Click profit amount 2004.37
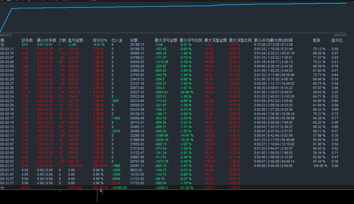The image size is (354, 204). point(74,92)
